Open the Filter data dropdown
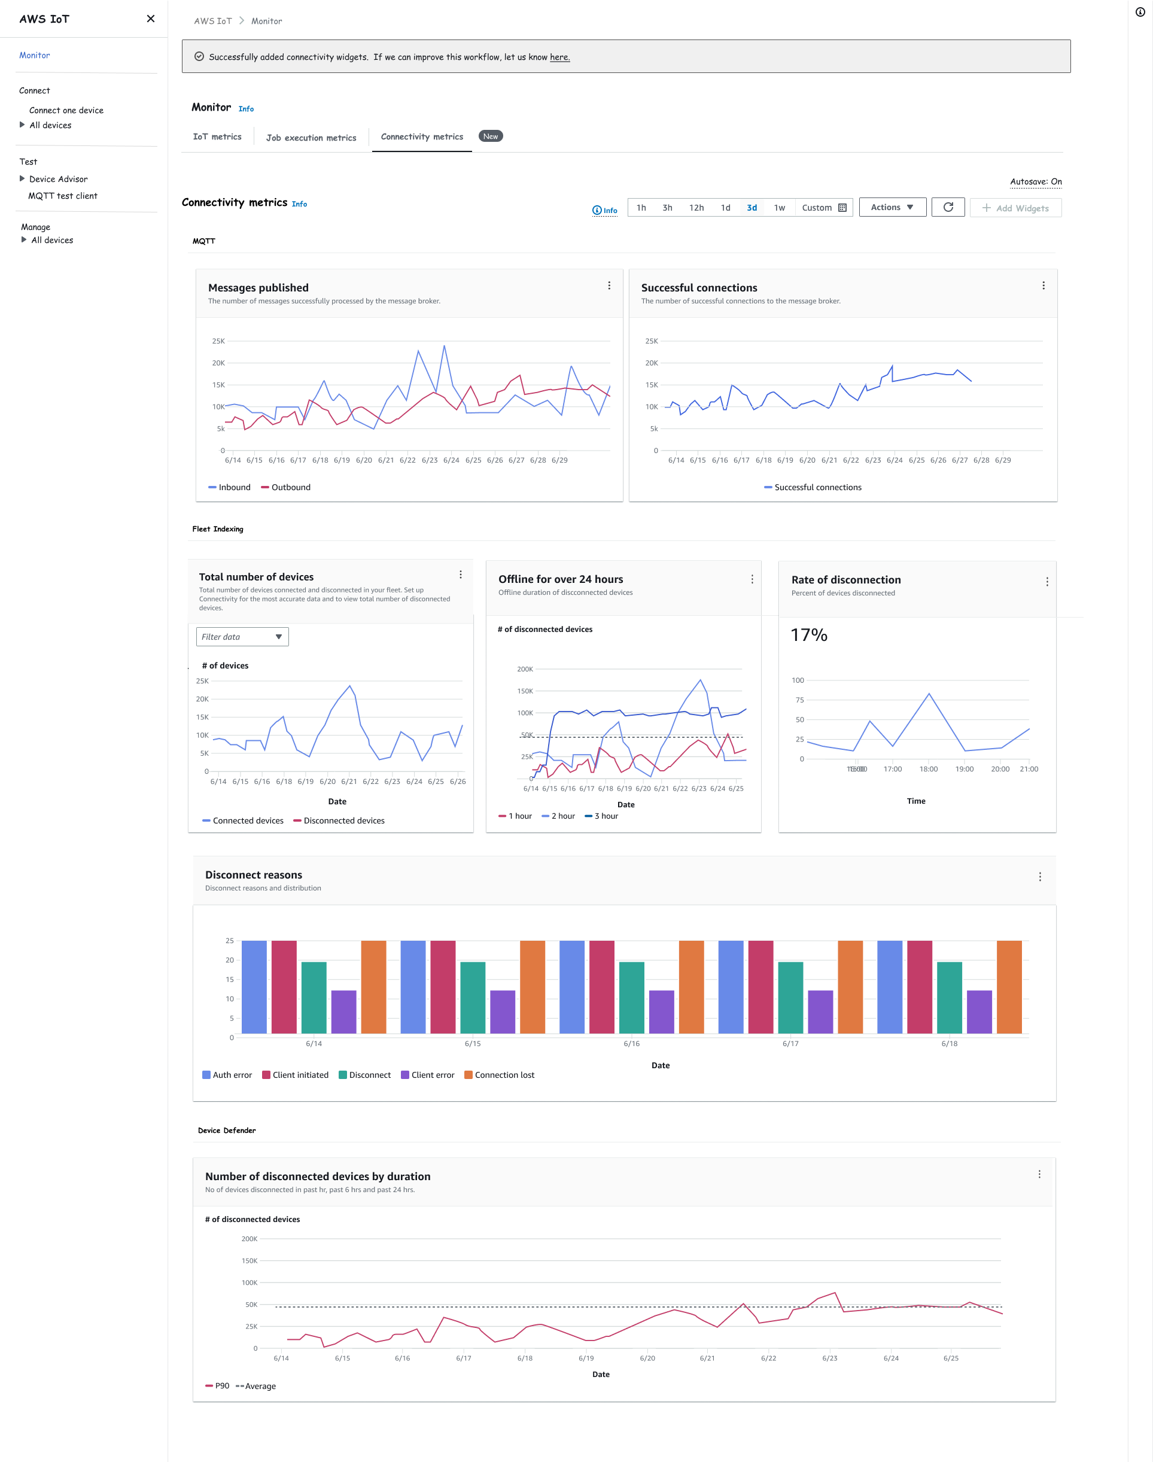 242,637
